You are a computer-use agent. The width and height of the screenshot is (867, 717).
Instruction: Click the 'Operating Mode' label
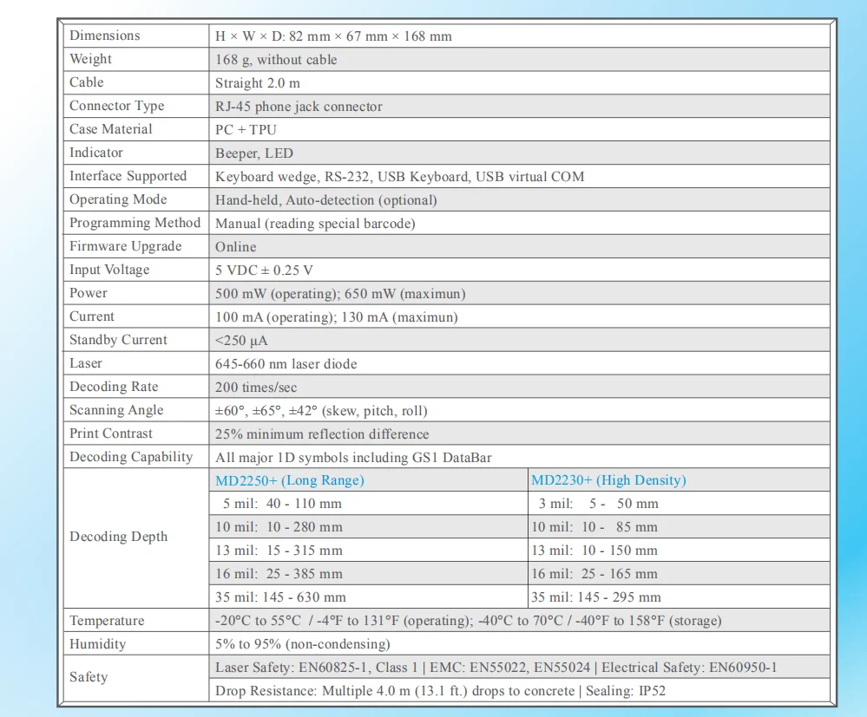coord(118,199)
